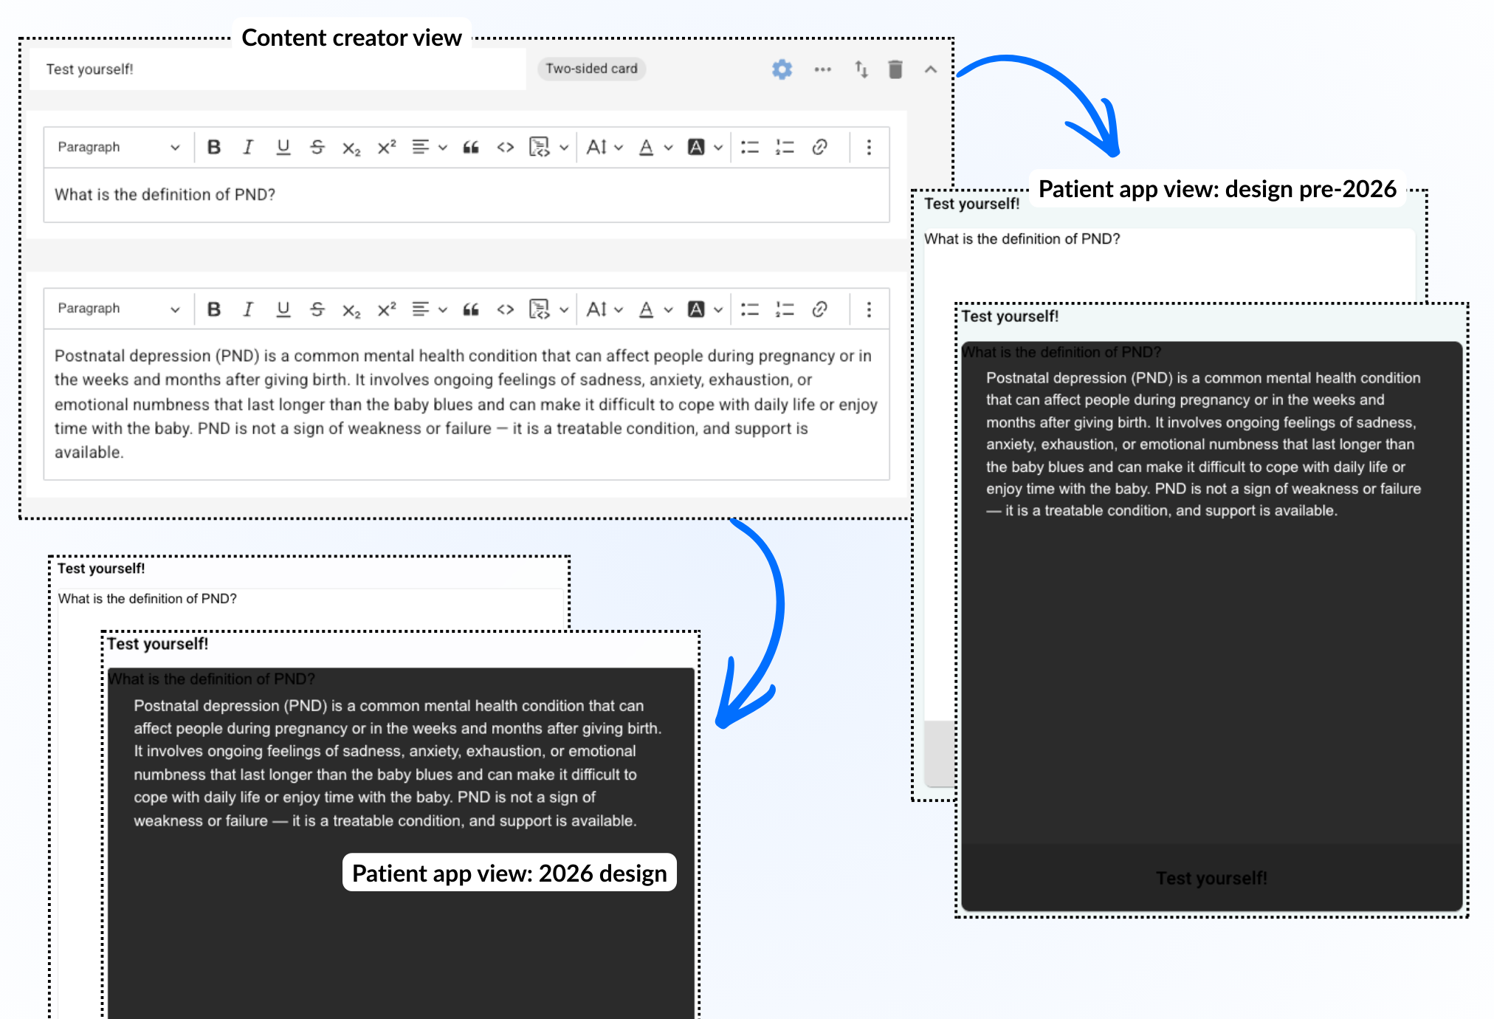Click Test yourself! button on dark card
This screenshot has height=1019, width=1494.
[x=1211, y=878]
